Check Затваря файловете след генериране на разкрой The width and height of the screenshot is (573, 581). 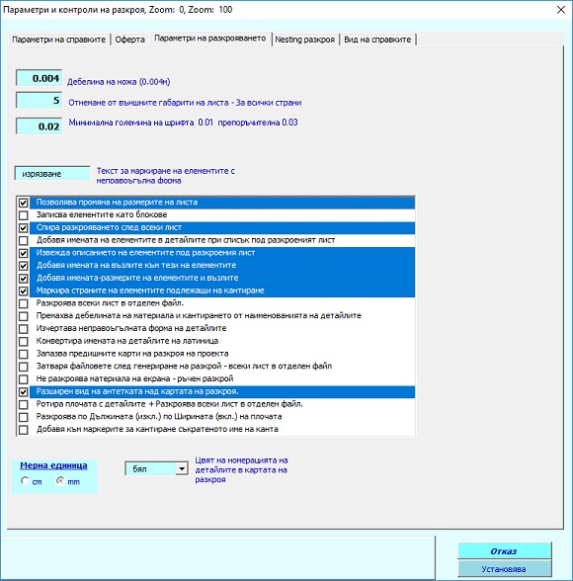(x=24, y=367)
